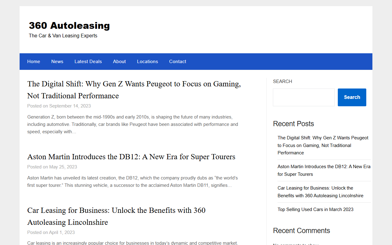392x245 pixels.
Task: Open Car Leasing for Business Recent Posts link
Action: coord(321,192)
